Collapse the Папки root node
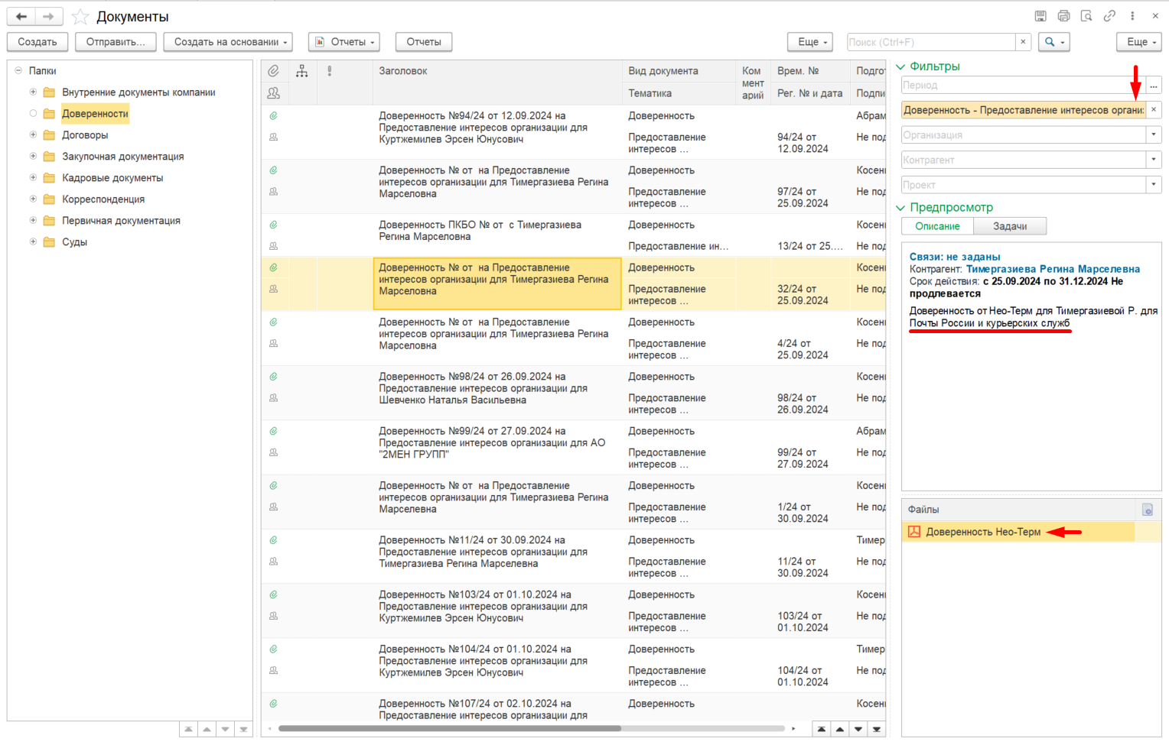 click(18, 70)
